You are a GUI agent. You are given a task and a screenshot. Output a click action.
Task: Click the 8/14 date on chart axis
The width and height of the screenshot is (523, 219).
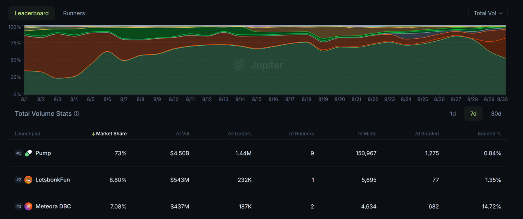coord(240,99)
